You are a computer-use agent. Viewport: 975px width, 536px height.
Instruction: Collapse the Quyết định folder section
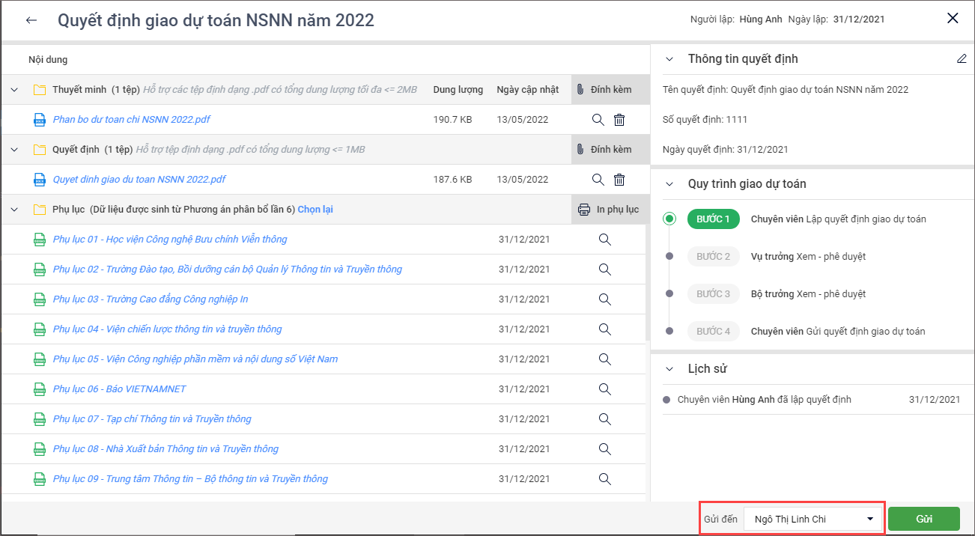14,150
